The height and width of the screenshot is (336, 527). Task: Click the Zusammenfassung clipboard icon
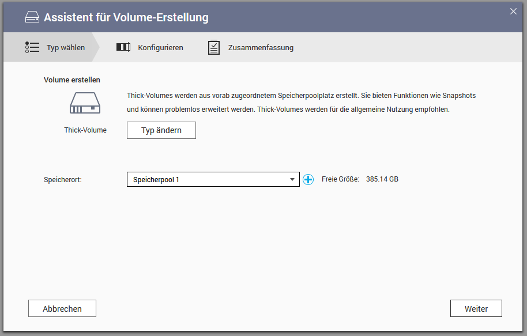(214, 47)
